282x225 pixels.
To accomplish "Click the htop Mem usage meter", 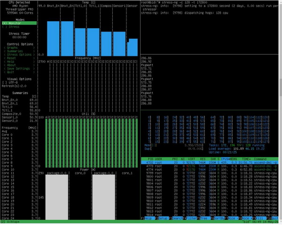I will coord(174,145).
